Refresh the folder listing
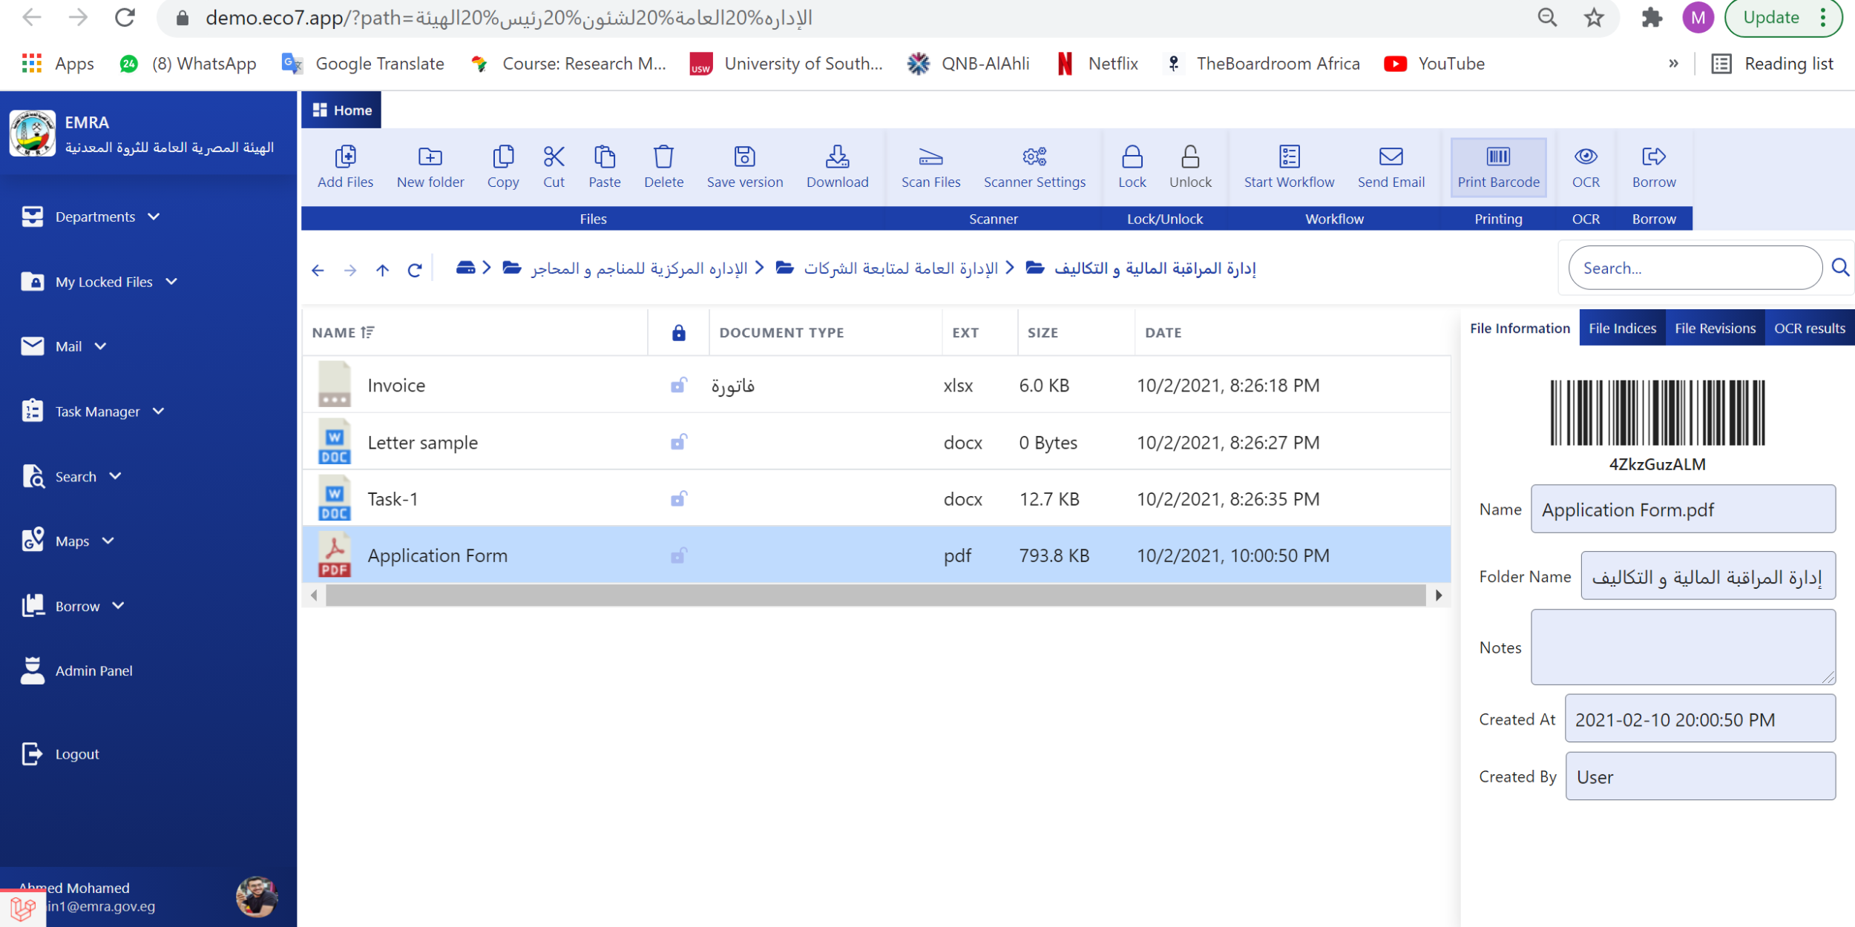The width and height of the screenshot is (1855, 927). 415,270
